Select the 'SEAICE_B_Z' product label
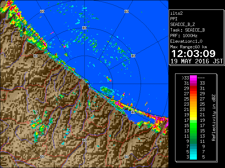This screenshot has height=168, width=225. [x=182, y=24]
